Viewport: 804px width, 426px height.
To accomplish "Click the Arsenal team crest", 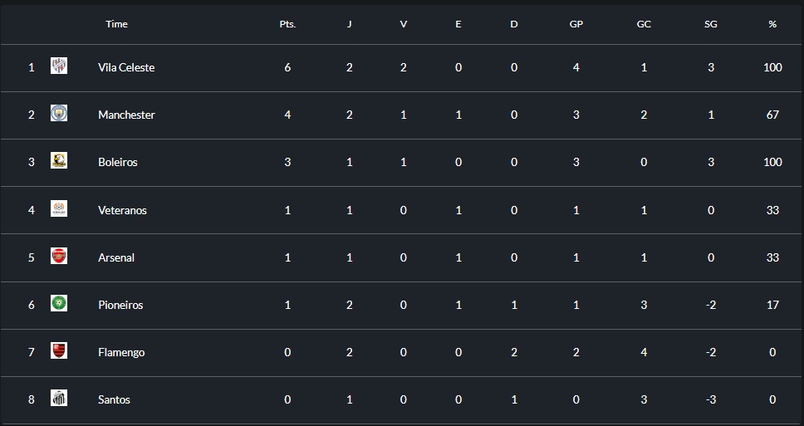I will point(59,256).
